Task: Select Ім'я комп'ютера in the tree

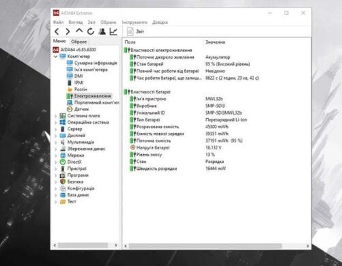Action: 91,70
